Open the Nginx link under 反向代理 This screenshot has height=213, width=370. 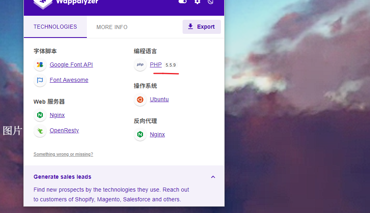coord(158,134)
